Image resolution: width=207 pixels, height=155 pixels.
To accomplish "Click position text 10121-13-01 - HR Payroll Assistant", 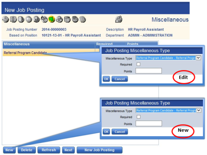I will click(x=71, y=35).
